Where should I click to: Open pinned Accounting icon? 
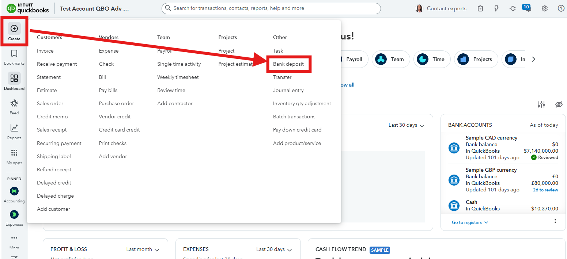14,191
